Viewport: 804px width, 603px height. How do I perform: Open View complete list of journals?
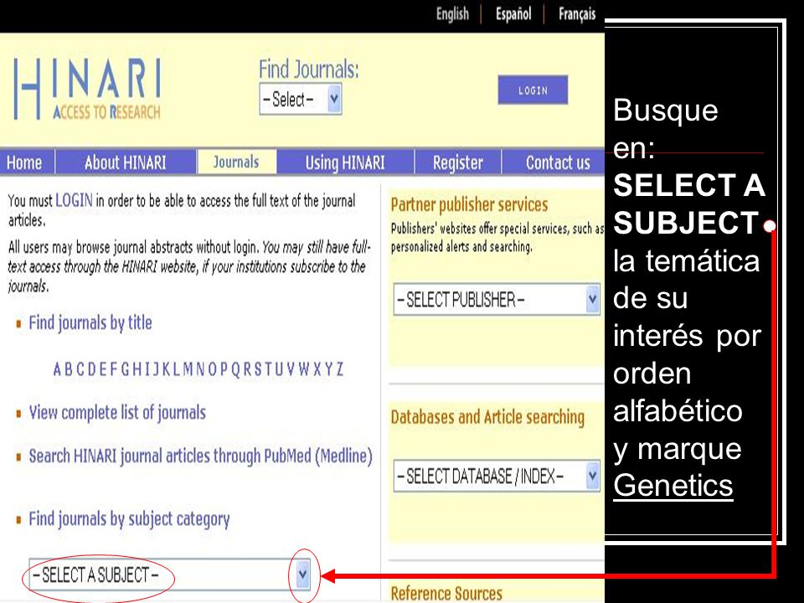pyautogui.click(x=117, y=413)
